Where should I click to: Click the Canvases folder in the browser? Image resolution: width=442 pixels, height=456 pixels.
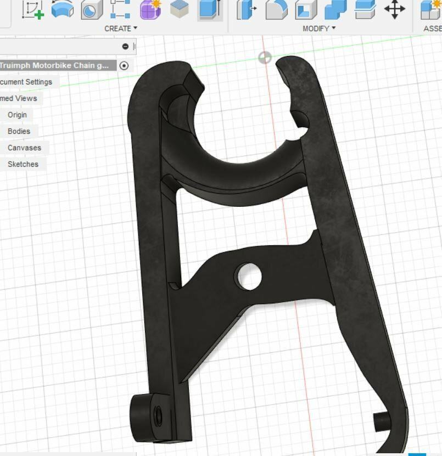(x=25, y=147)
